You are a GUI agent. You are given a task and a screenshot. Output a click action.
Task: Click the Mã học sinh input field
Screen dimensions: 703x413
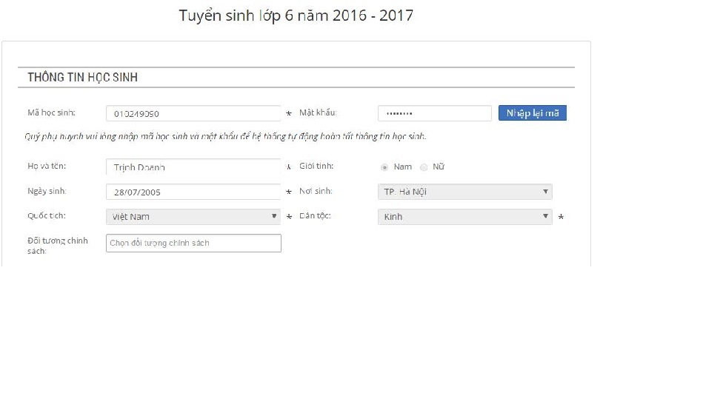coord(193,113)
